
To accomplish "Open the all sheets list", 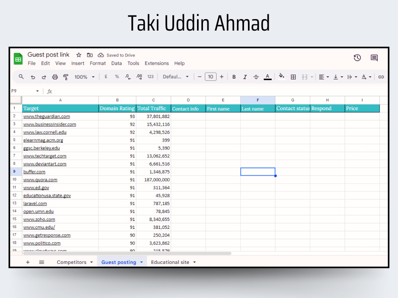I will pos(42,262).
